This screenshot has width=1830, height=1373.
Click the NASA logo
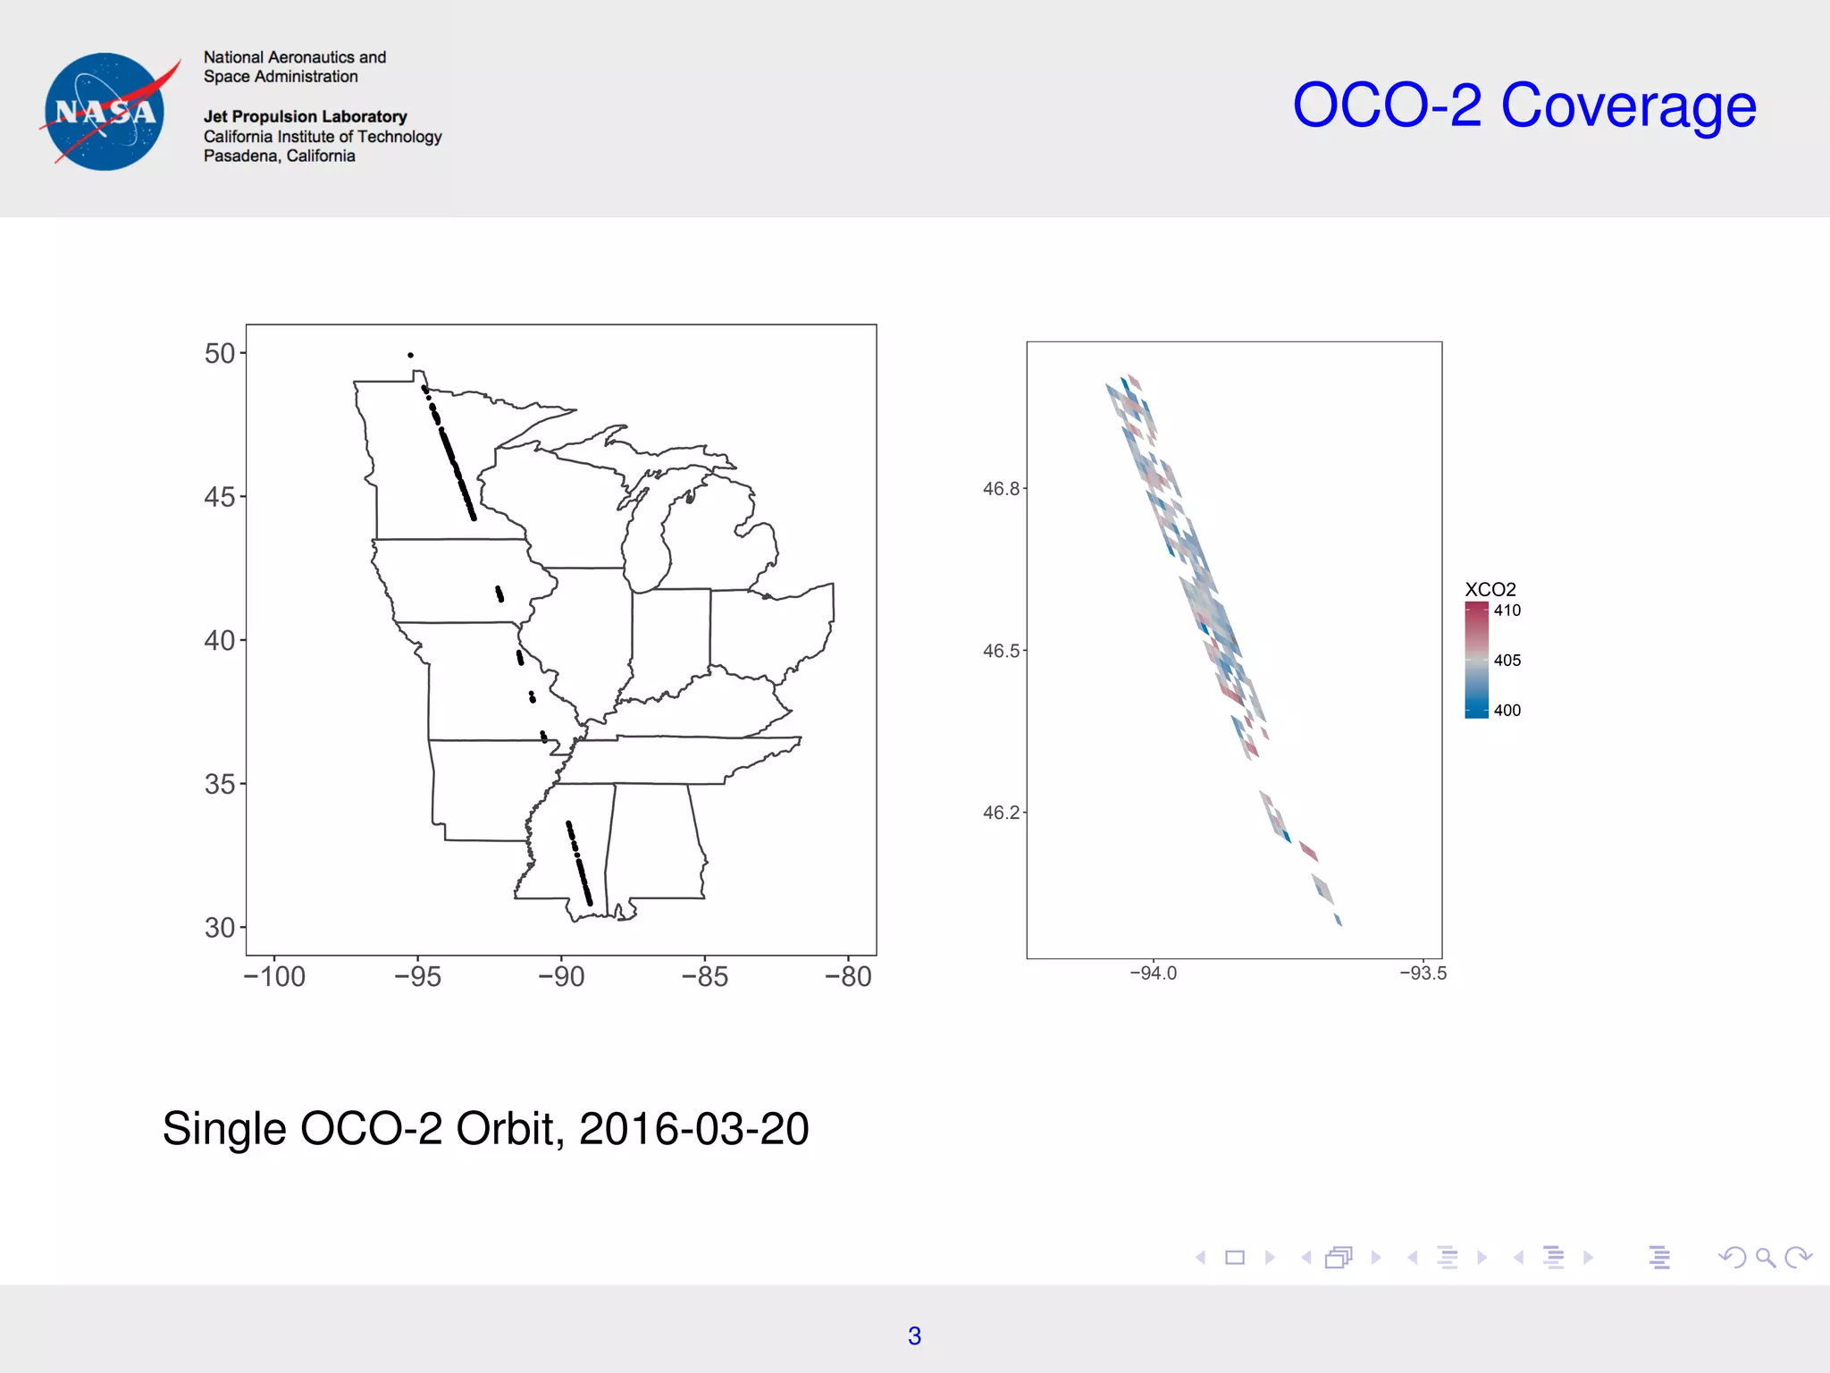108,112
